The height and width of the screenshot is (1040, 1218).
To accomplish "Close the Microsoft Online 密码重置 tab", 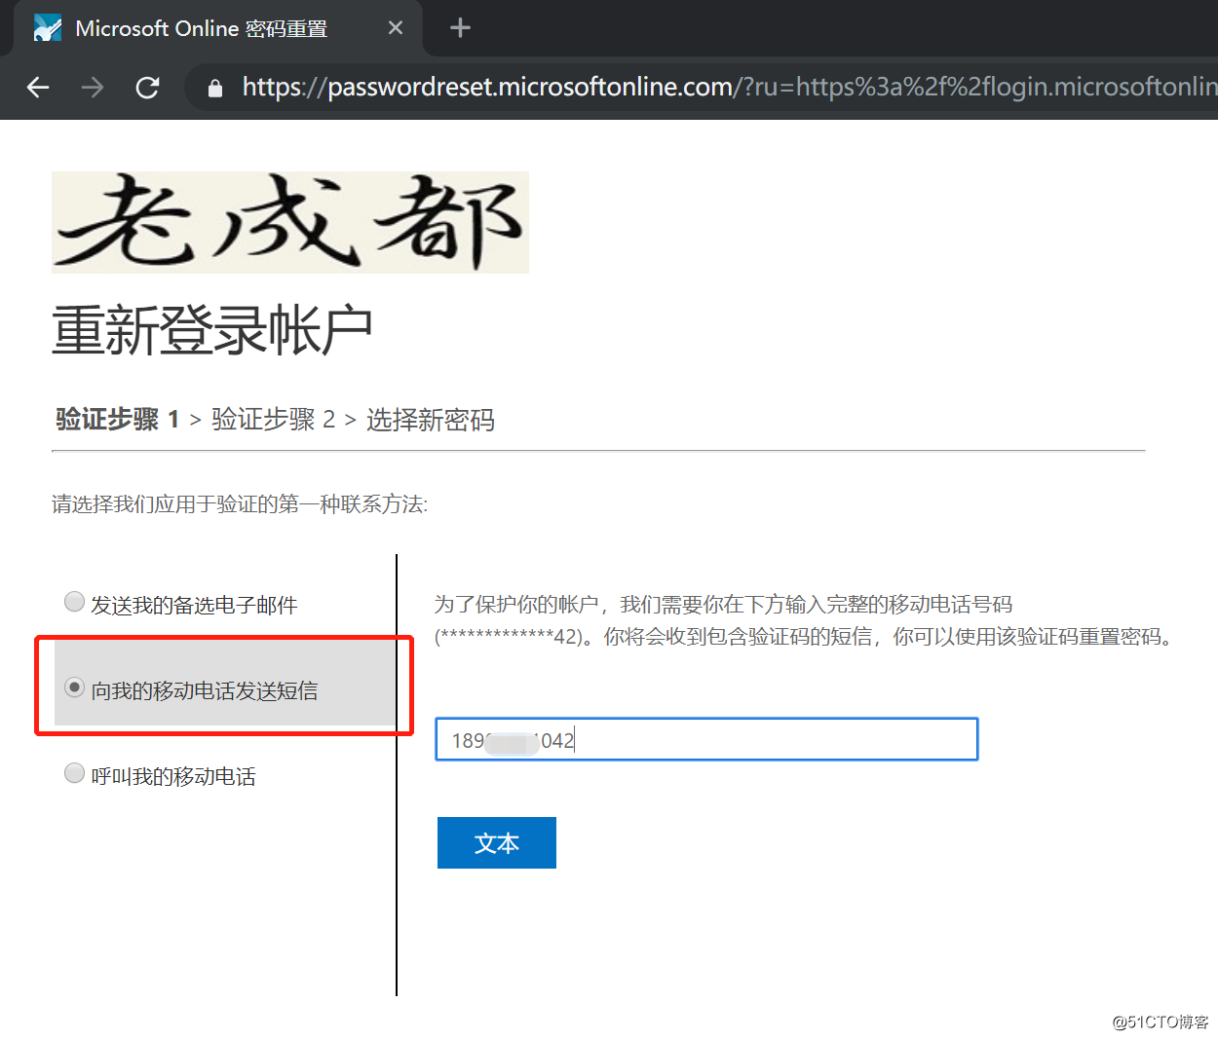I will (396, 28).
